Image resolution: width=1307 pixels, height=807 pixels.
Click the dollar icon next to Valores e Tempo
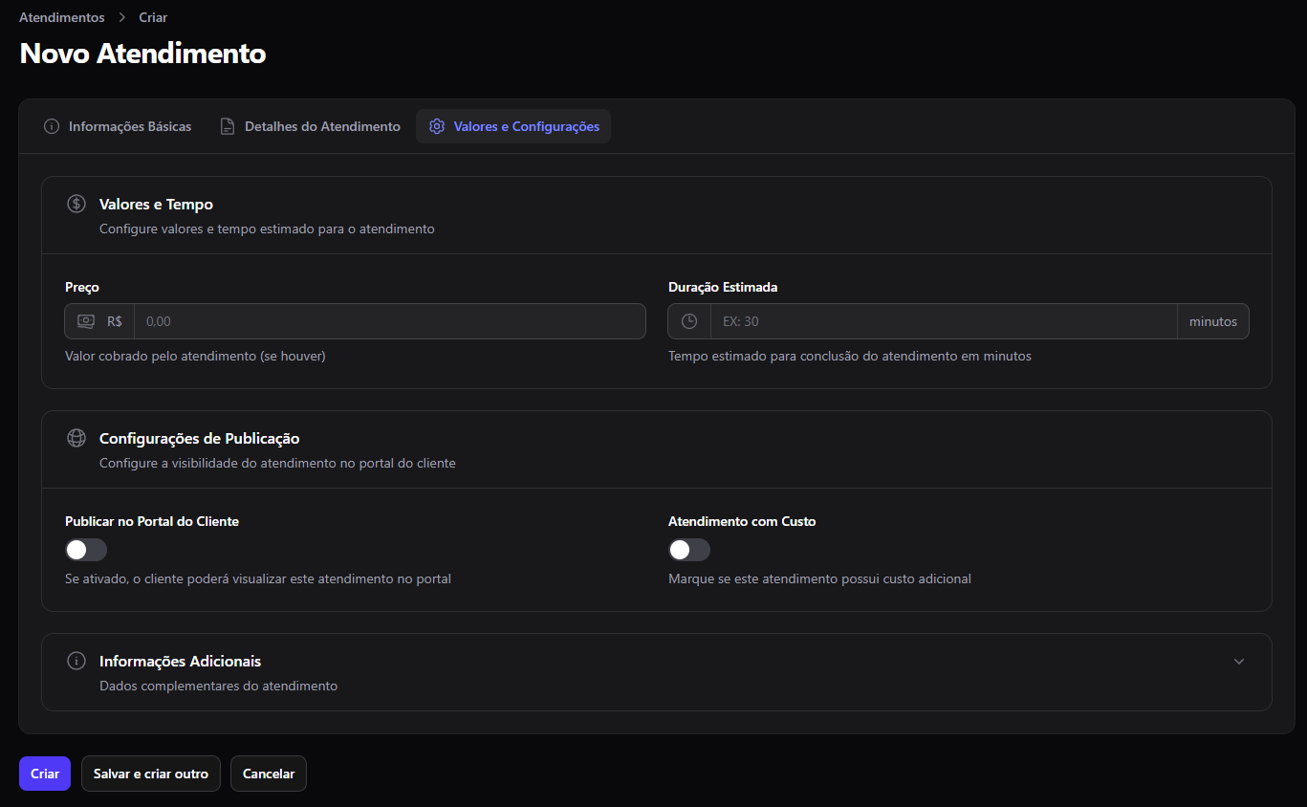pyautogui.click(x=76, y=204)
